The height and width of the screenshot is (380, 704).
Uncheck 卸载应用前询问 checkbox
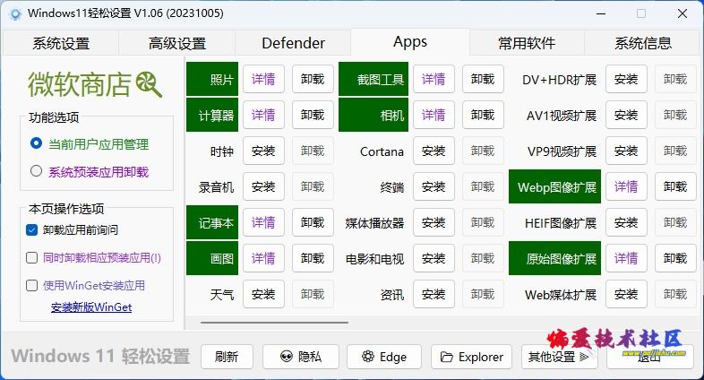tap(32, 230)
